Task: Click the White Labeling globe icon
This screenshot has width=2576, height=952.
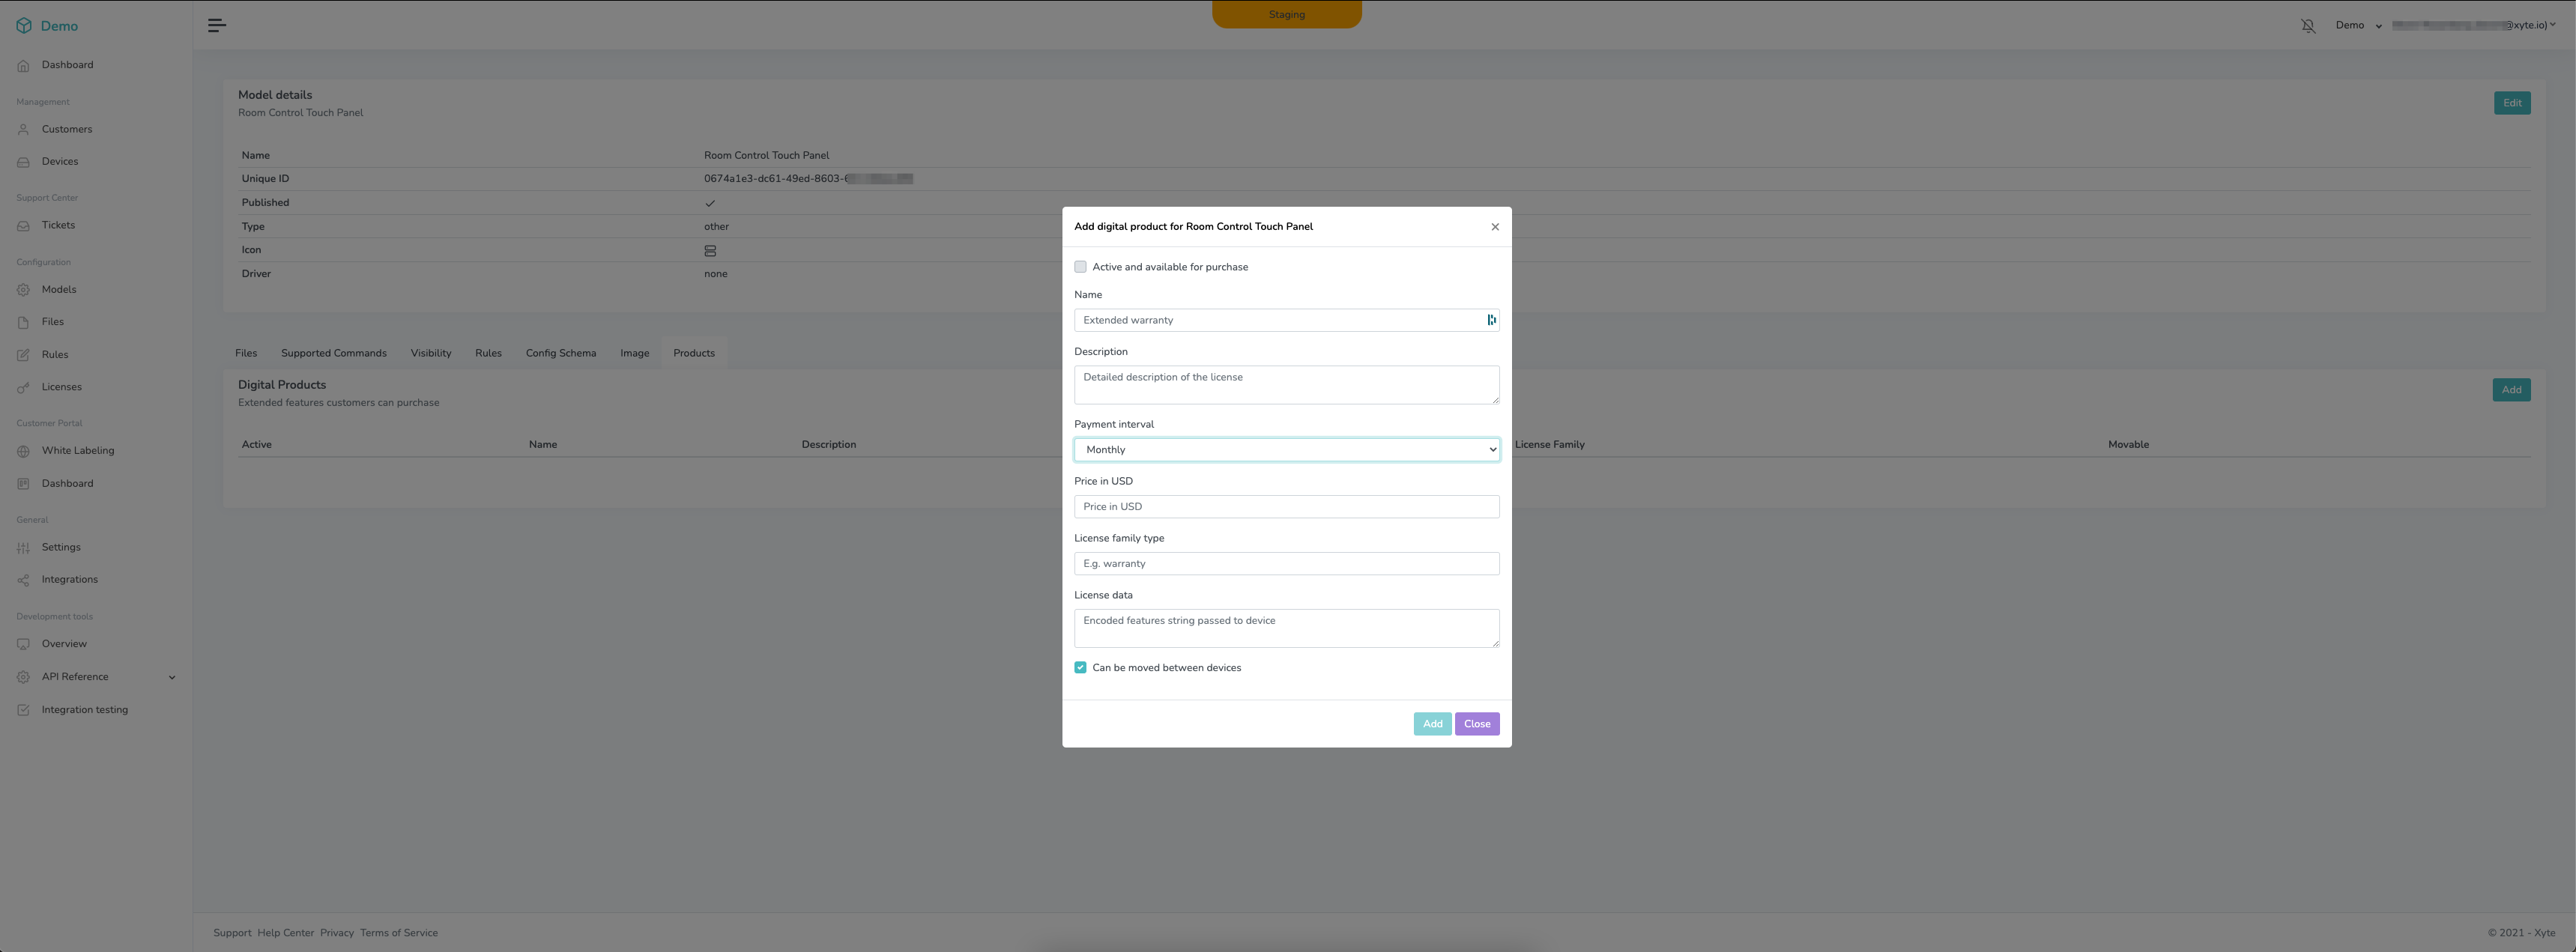Action: (23, 451)
